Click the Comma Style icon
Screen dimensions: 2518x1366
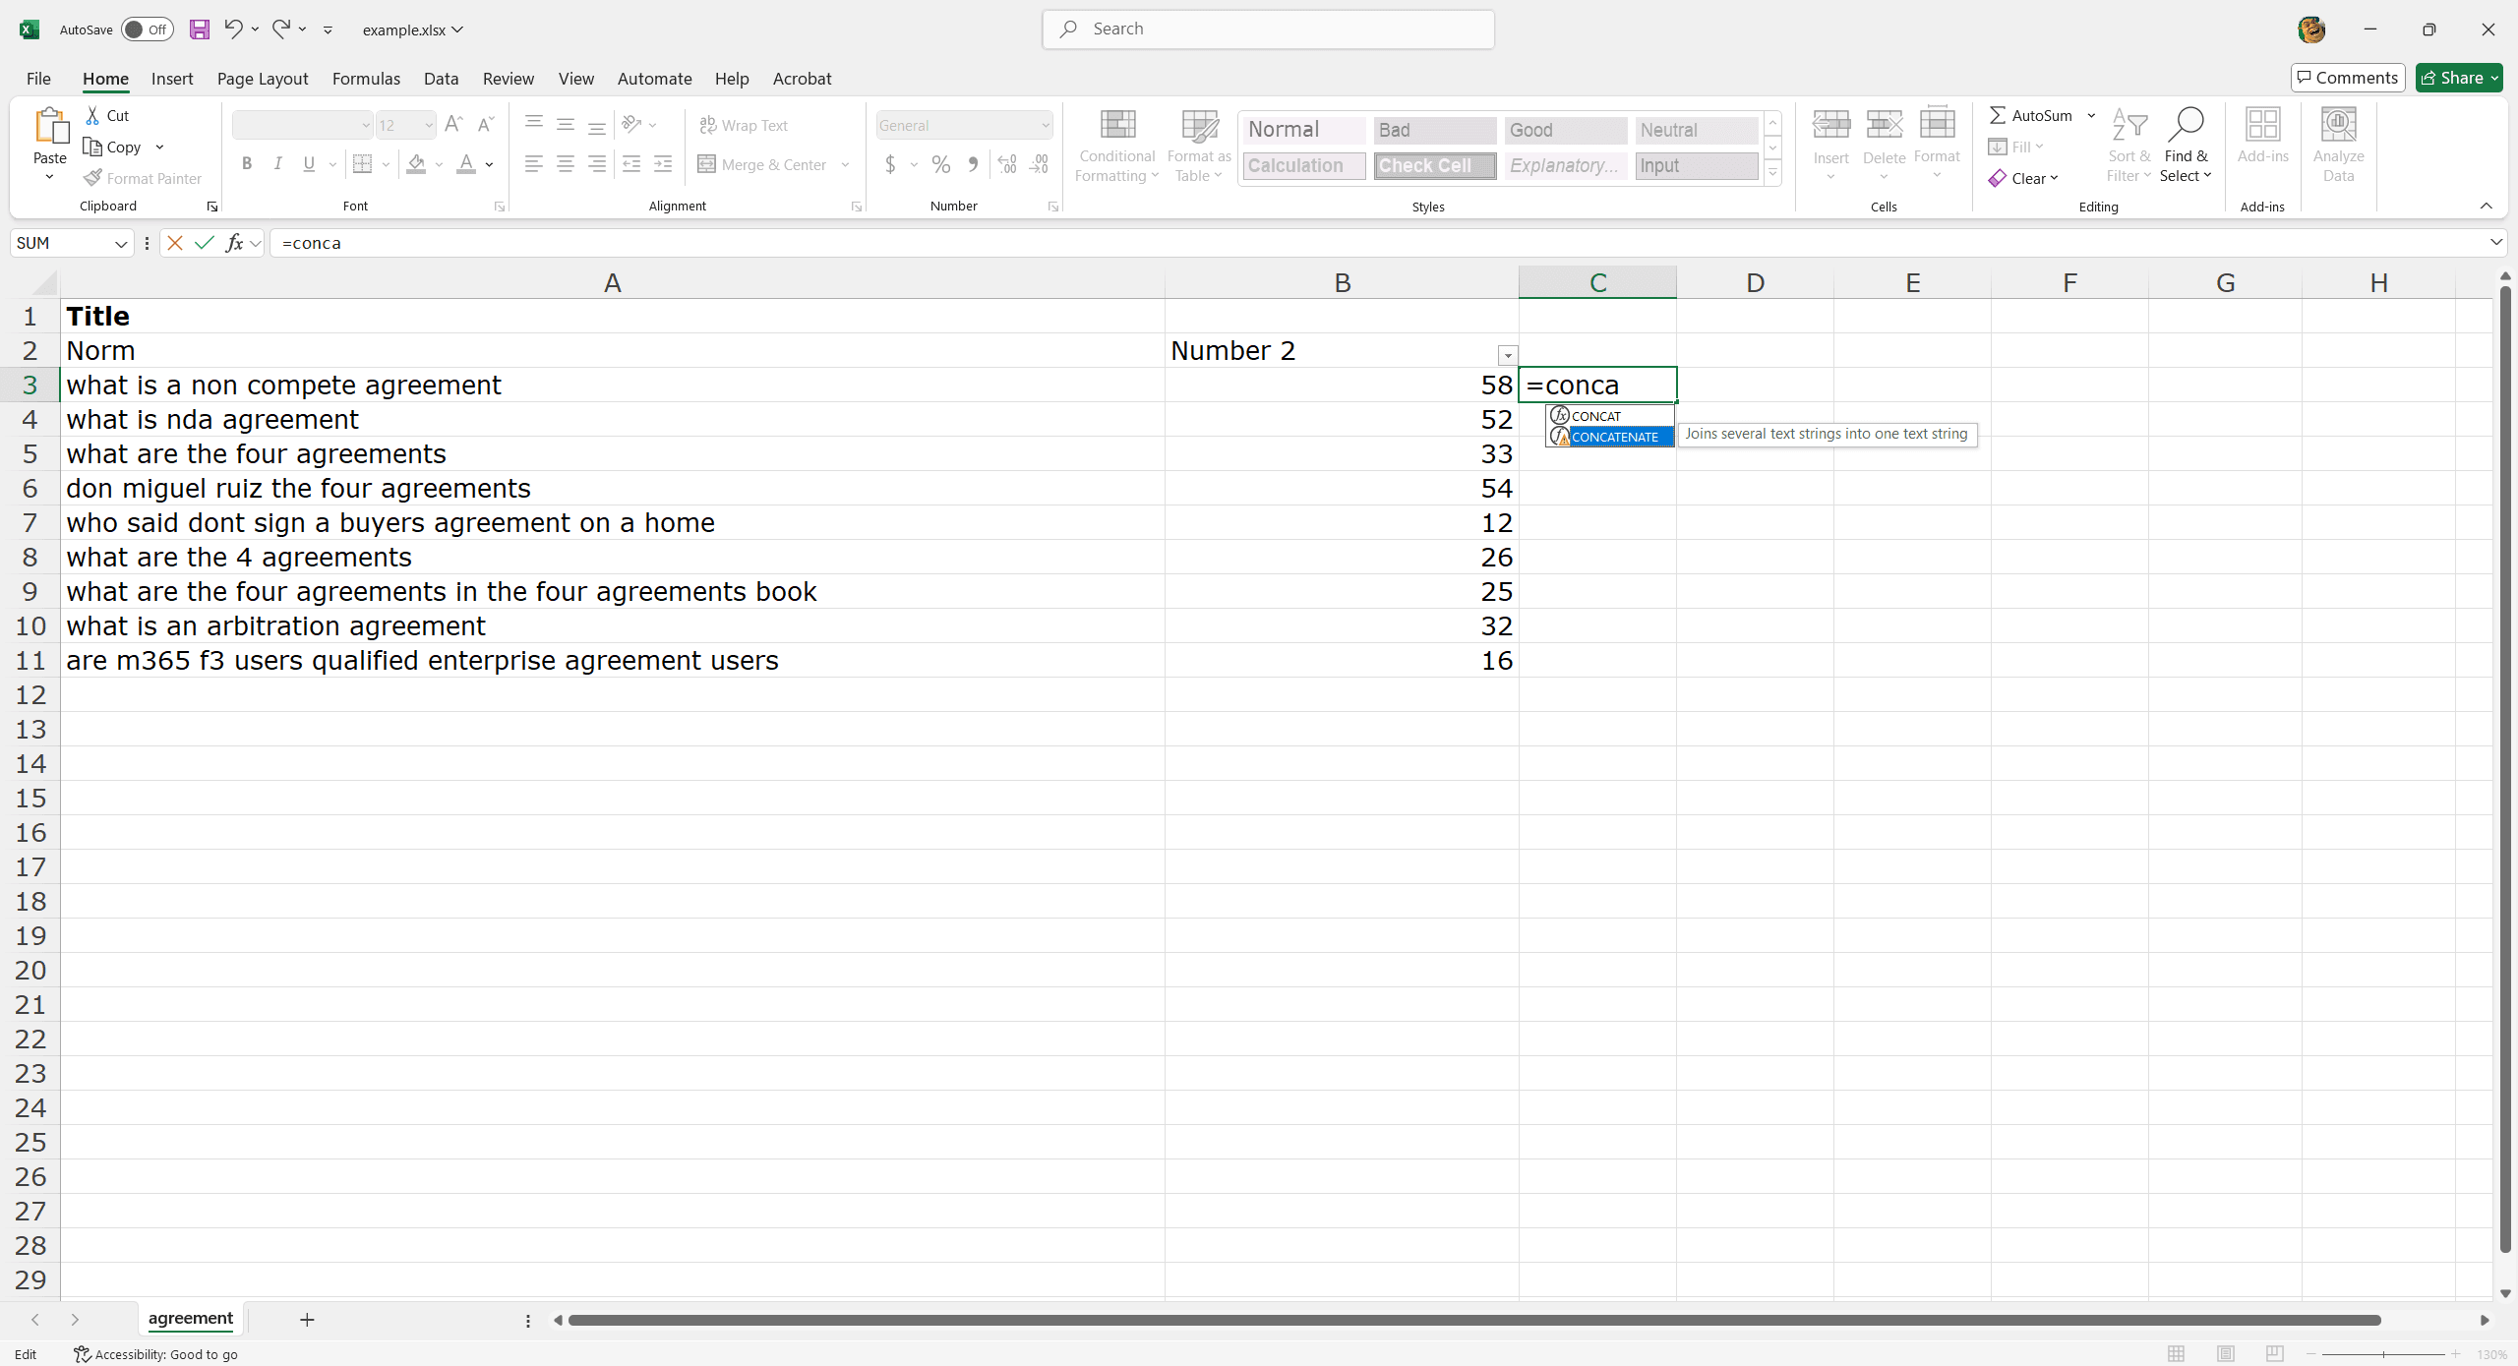coord(973,164)
